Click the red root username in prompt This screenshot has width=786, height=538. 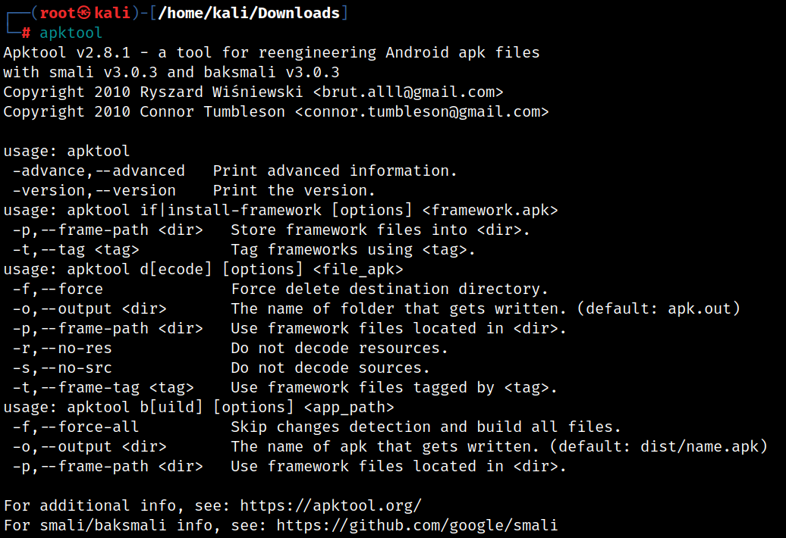point(58,13)
